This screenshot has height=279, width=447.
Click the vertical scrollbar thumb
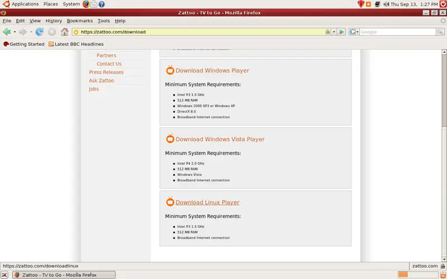tap(444, 92)
